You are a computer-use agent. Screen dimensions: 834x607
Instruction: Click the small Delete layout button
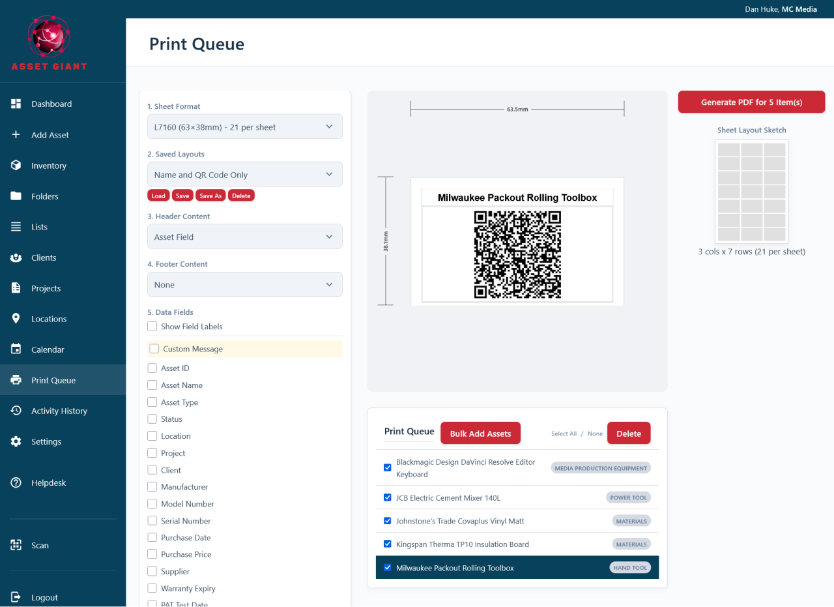[241, 196]
